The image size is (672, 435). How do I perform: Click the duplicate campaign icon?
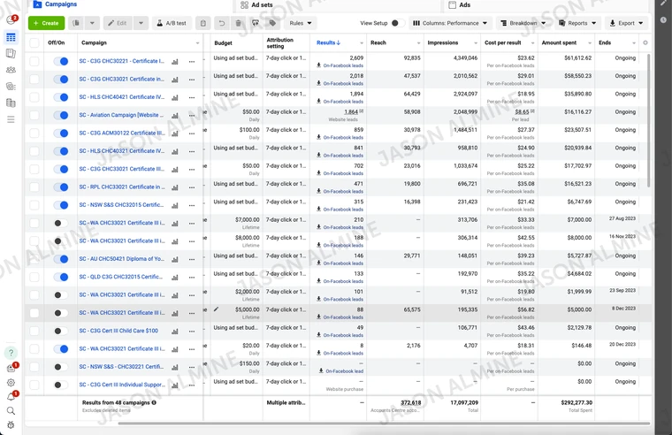point(76,23)
